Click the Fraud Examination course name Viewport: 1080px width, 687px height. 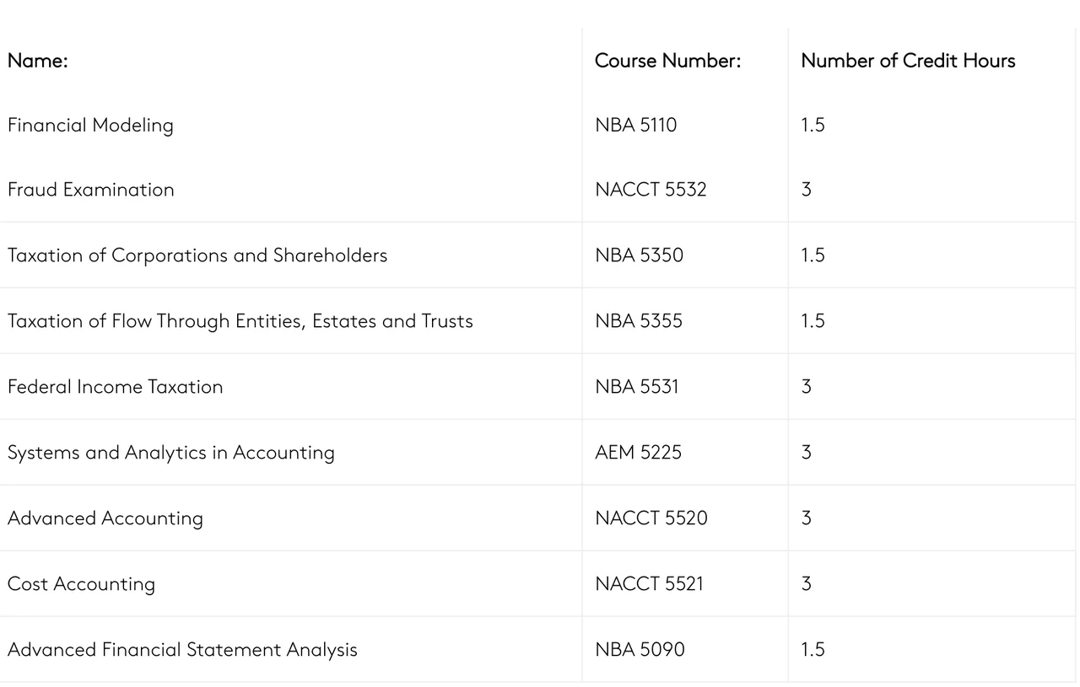[x=91, y=190]
